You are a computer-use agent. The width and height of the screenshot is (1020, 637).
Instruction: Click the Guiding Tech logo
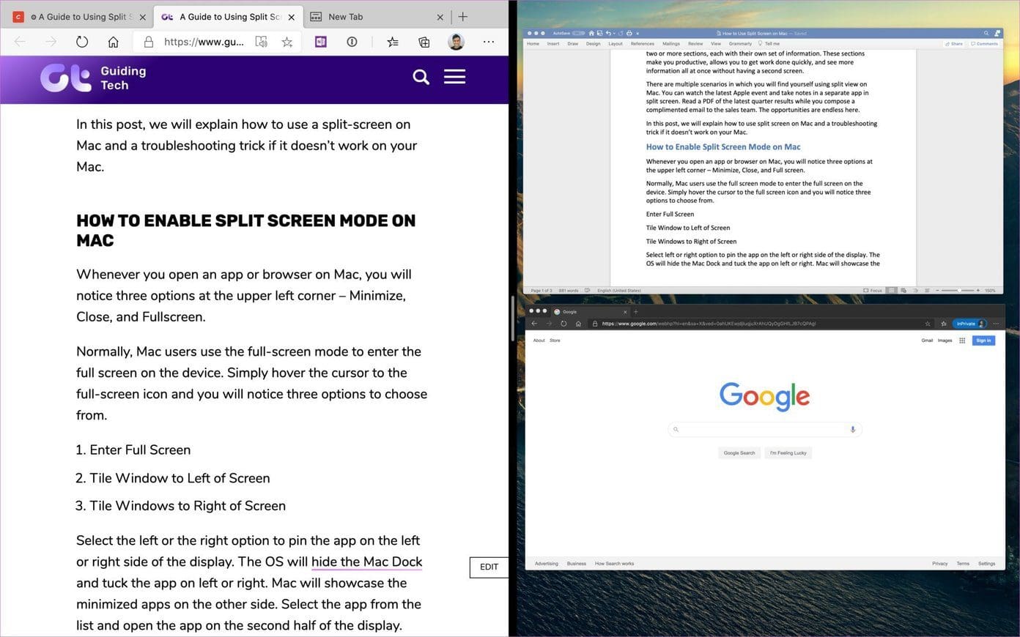[94, 78]
